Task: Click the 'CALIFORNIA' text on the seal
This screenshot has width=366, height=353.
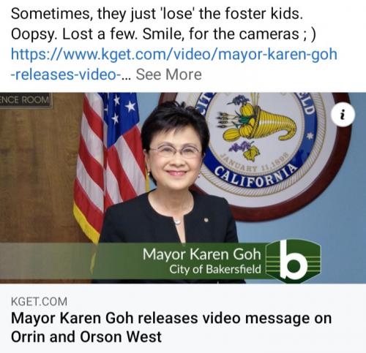Action: coord(256,176)
